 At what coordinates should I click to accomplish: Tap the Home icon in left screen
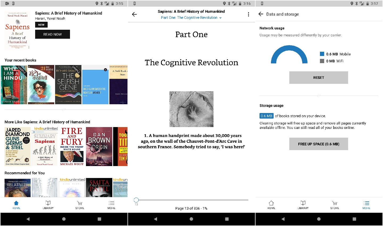(16, 203)
